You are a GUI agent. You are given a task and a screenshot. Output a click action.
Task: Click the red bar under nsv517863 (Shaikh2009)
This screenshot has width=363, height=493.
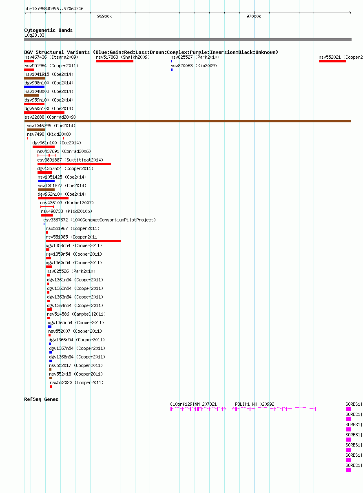[x=115, y=61]
